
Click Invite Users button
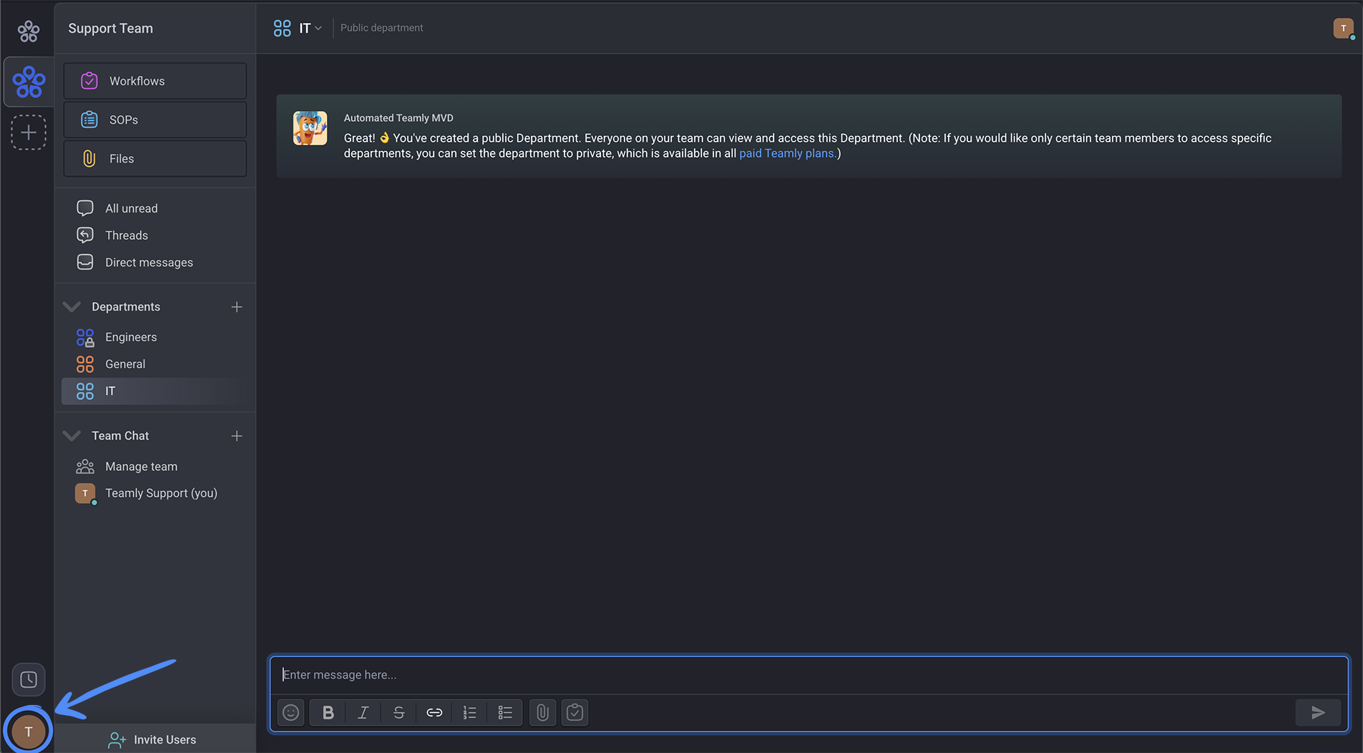(155, 739)
